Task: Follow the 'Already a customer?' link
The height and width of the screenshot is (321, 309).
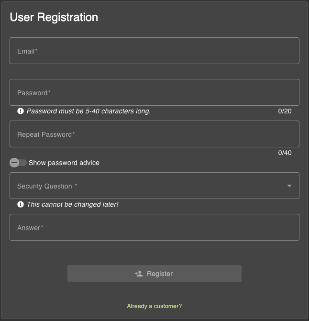Action: coord(154,306)
